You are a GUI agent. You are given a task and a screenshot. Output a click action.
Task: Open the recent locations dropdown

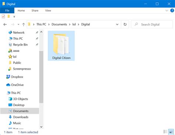[x=18, y=24]
